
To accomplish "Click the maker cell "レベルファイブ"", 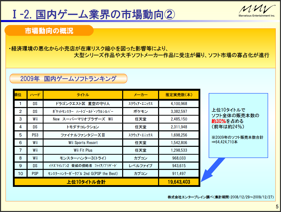I will pos(141,166).
